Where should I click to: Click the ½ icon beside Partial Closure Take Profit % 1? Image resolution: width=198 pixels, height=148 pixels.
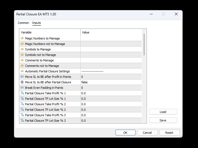pyautogui.click(x=22, y=93)
